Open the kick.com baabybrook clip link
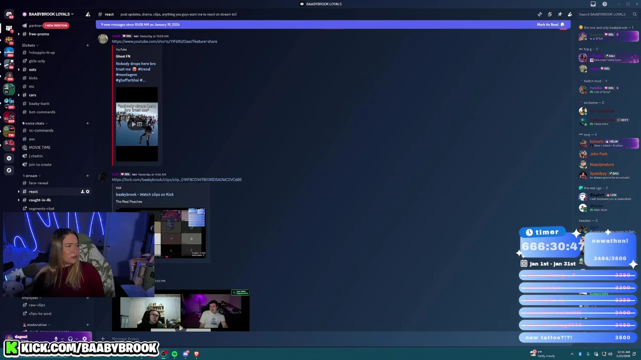 point(177,179)
